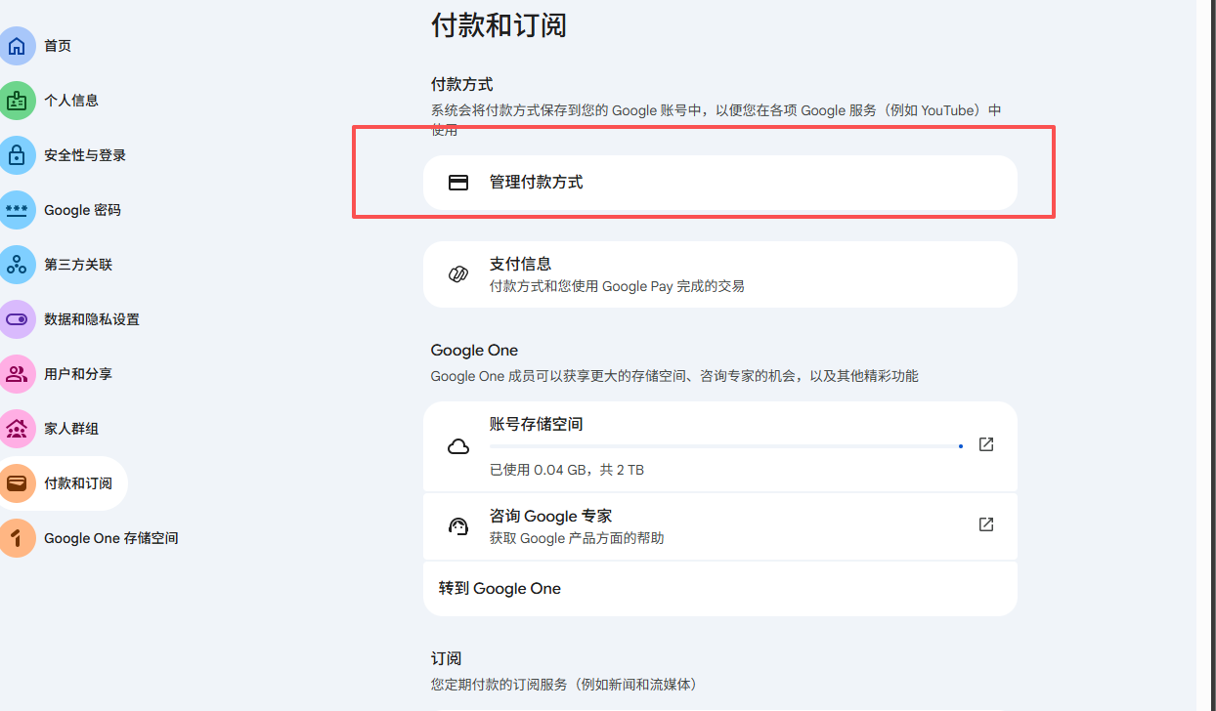
Task: Click the 转到 Google One link
Action: 499,588
